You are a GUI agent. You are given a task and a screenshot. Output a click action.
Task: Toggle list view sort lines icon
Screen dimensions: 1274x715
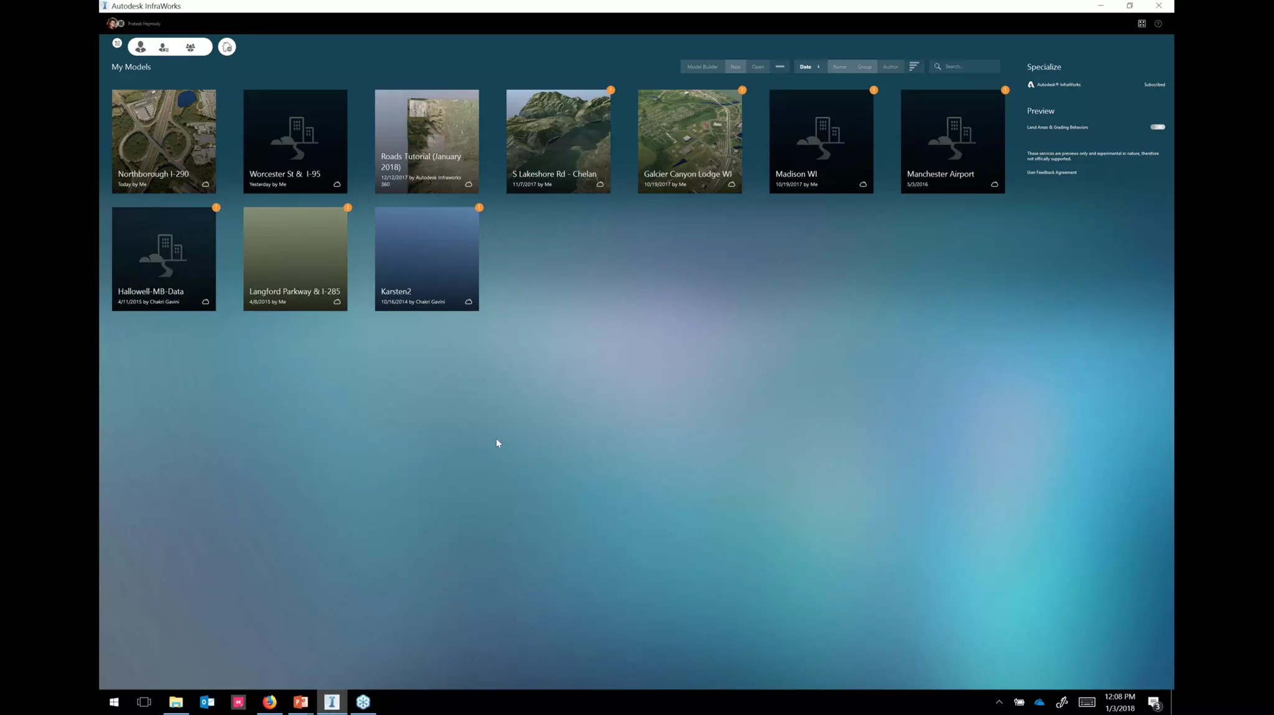tap(914, 67)
